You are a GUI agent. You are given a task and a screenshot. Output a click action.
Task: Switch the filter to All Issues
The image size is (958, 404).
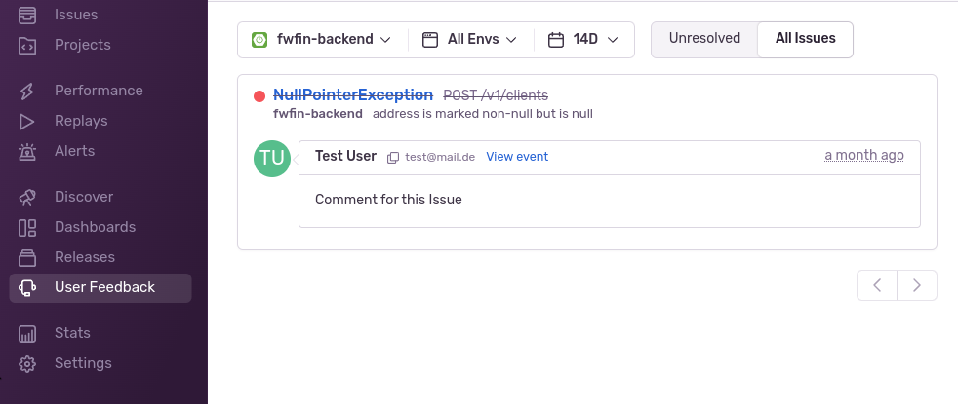coord(805,38)
